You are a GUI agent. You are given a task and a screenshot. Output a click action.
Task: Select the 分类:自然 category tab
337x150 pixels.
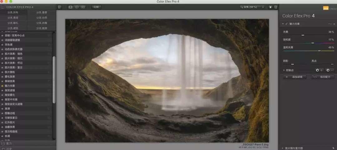tap(42, 18)
